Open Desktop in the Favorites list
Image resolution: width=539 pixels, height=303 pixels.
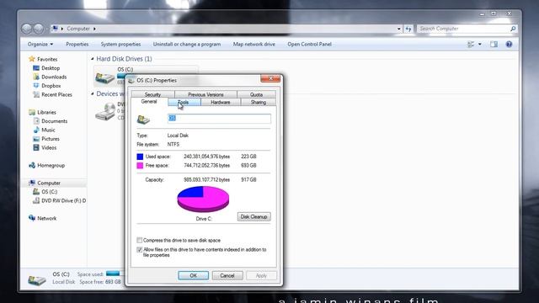click(x=51, y=68)
